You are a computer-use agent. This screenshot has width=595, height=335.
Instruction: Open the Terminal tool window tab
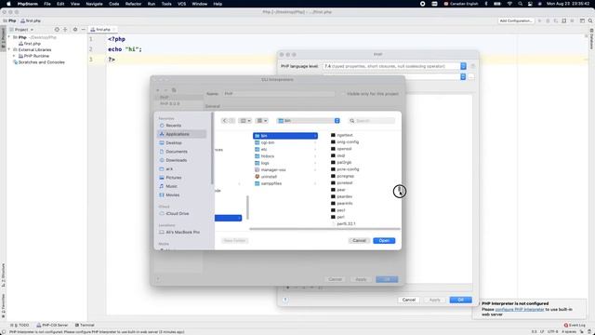[x=85, y=325]
